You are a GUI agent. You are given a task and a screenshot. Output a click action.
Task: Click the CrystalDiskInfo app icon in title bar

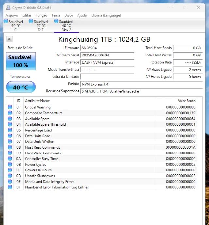8,8
